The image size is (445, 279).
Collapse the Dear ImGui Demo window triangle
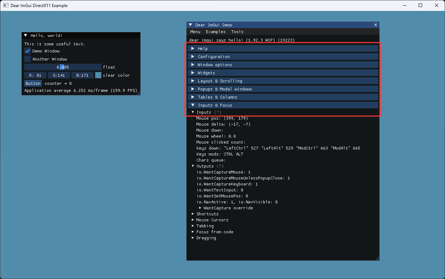pyautogui.click(x=191, y=25)
